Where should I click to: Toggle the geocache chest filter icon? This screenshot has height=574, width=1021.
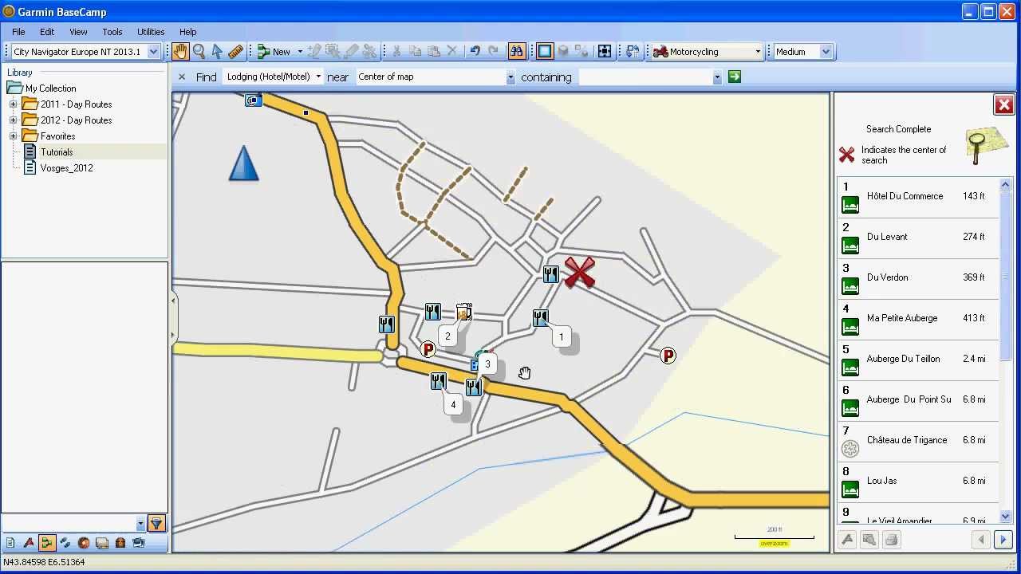120,543
